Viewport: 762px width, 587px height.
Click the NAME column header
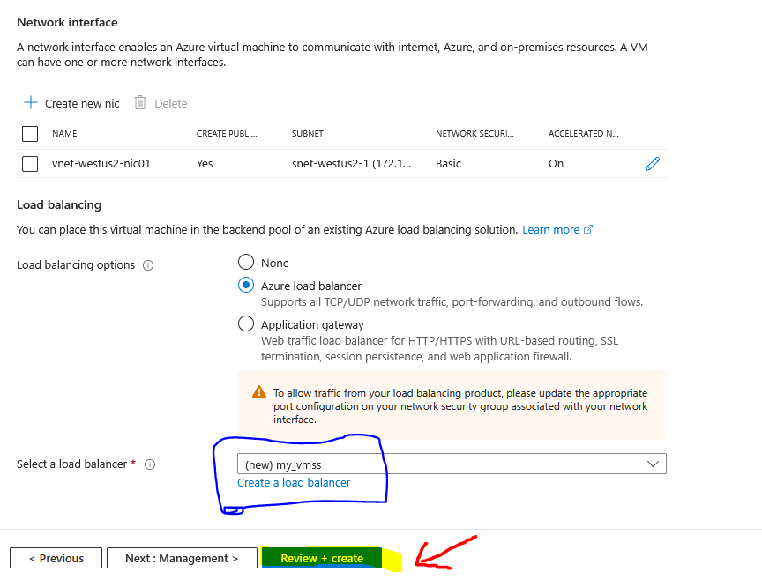tap(64, 133)
